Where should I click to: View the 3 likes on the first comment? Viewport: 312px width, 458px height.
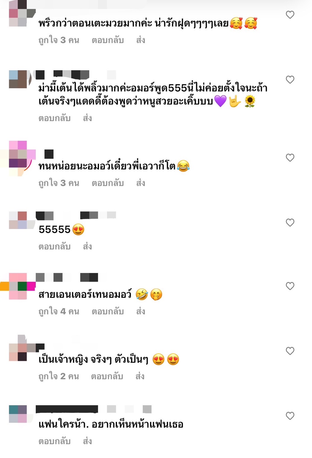pyautogui.click(x=59, y=40)
